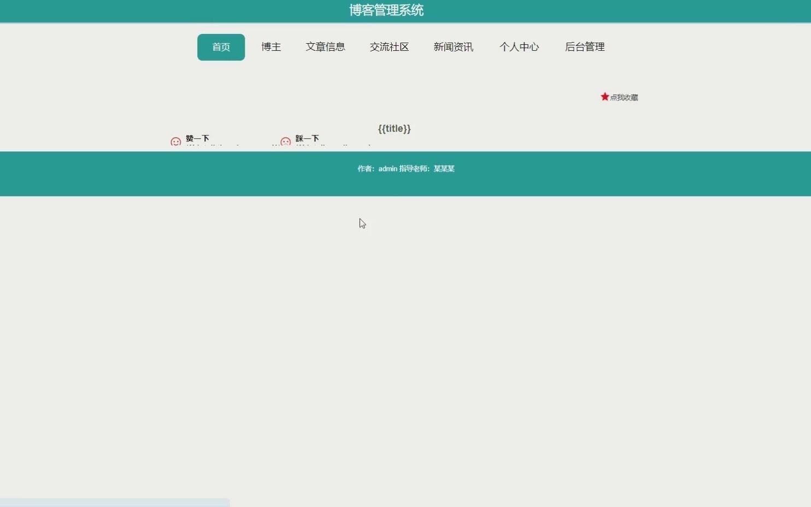
Task: Open 后台管理 from the navigation bar
Action: tap(585, 47)
